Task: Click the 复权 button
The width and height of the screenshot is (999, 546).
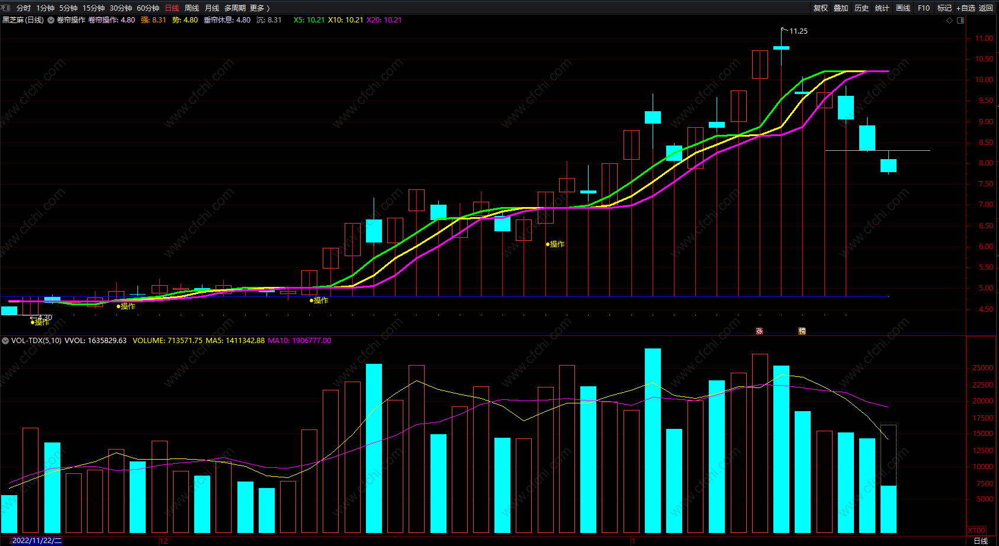Action: [x=821, y=8]
